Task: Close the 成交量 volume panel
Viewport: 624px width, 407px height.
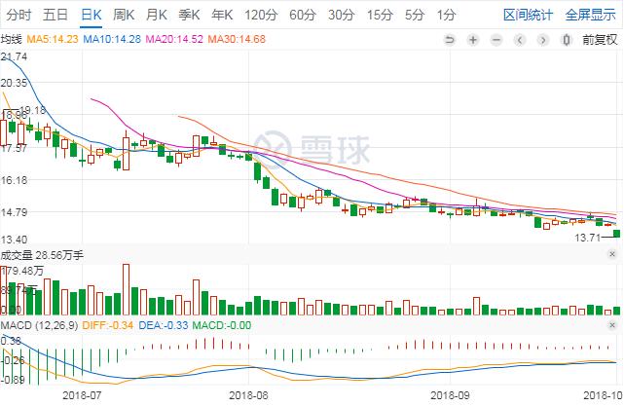Action: [612, 254]
